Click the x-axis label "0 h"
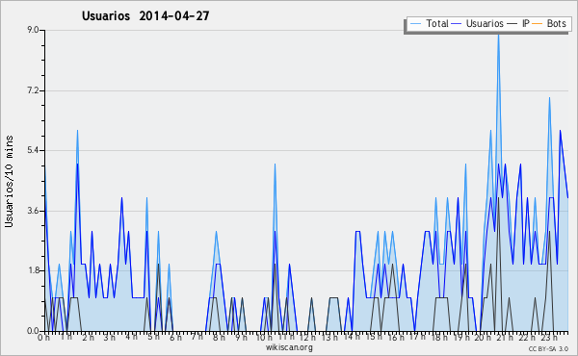The width and height of the screenshot is (578, 356). coord(43,337)
